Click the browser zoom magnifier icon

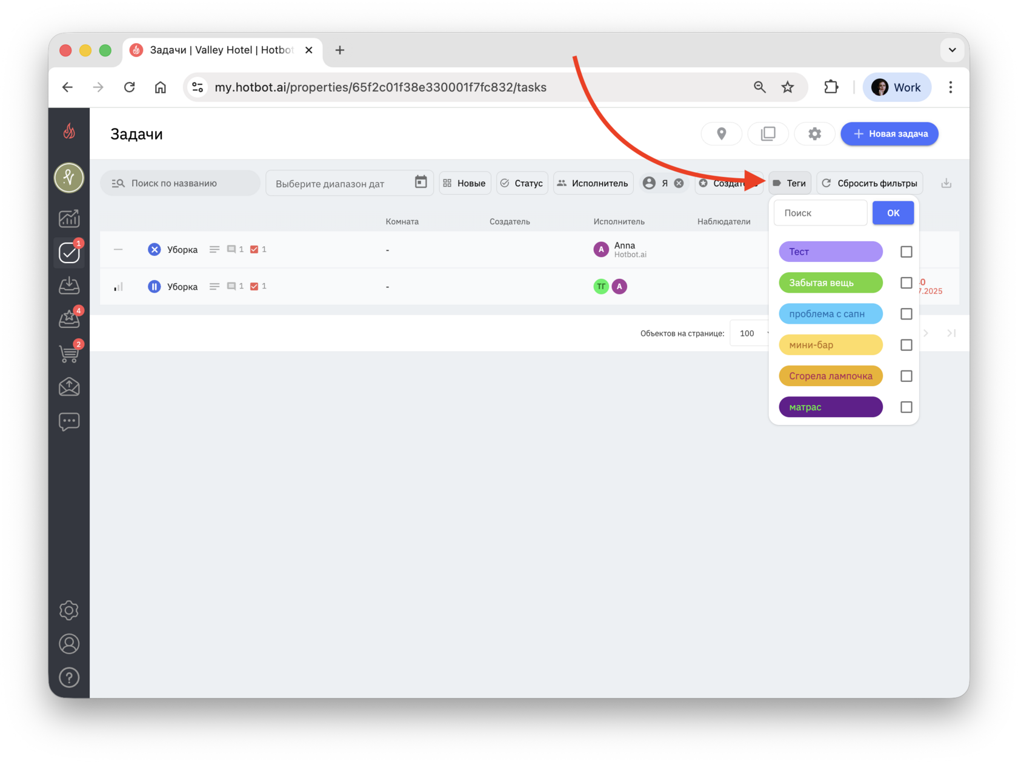tap(759, 87)
